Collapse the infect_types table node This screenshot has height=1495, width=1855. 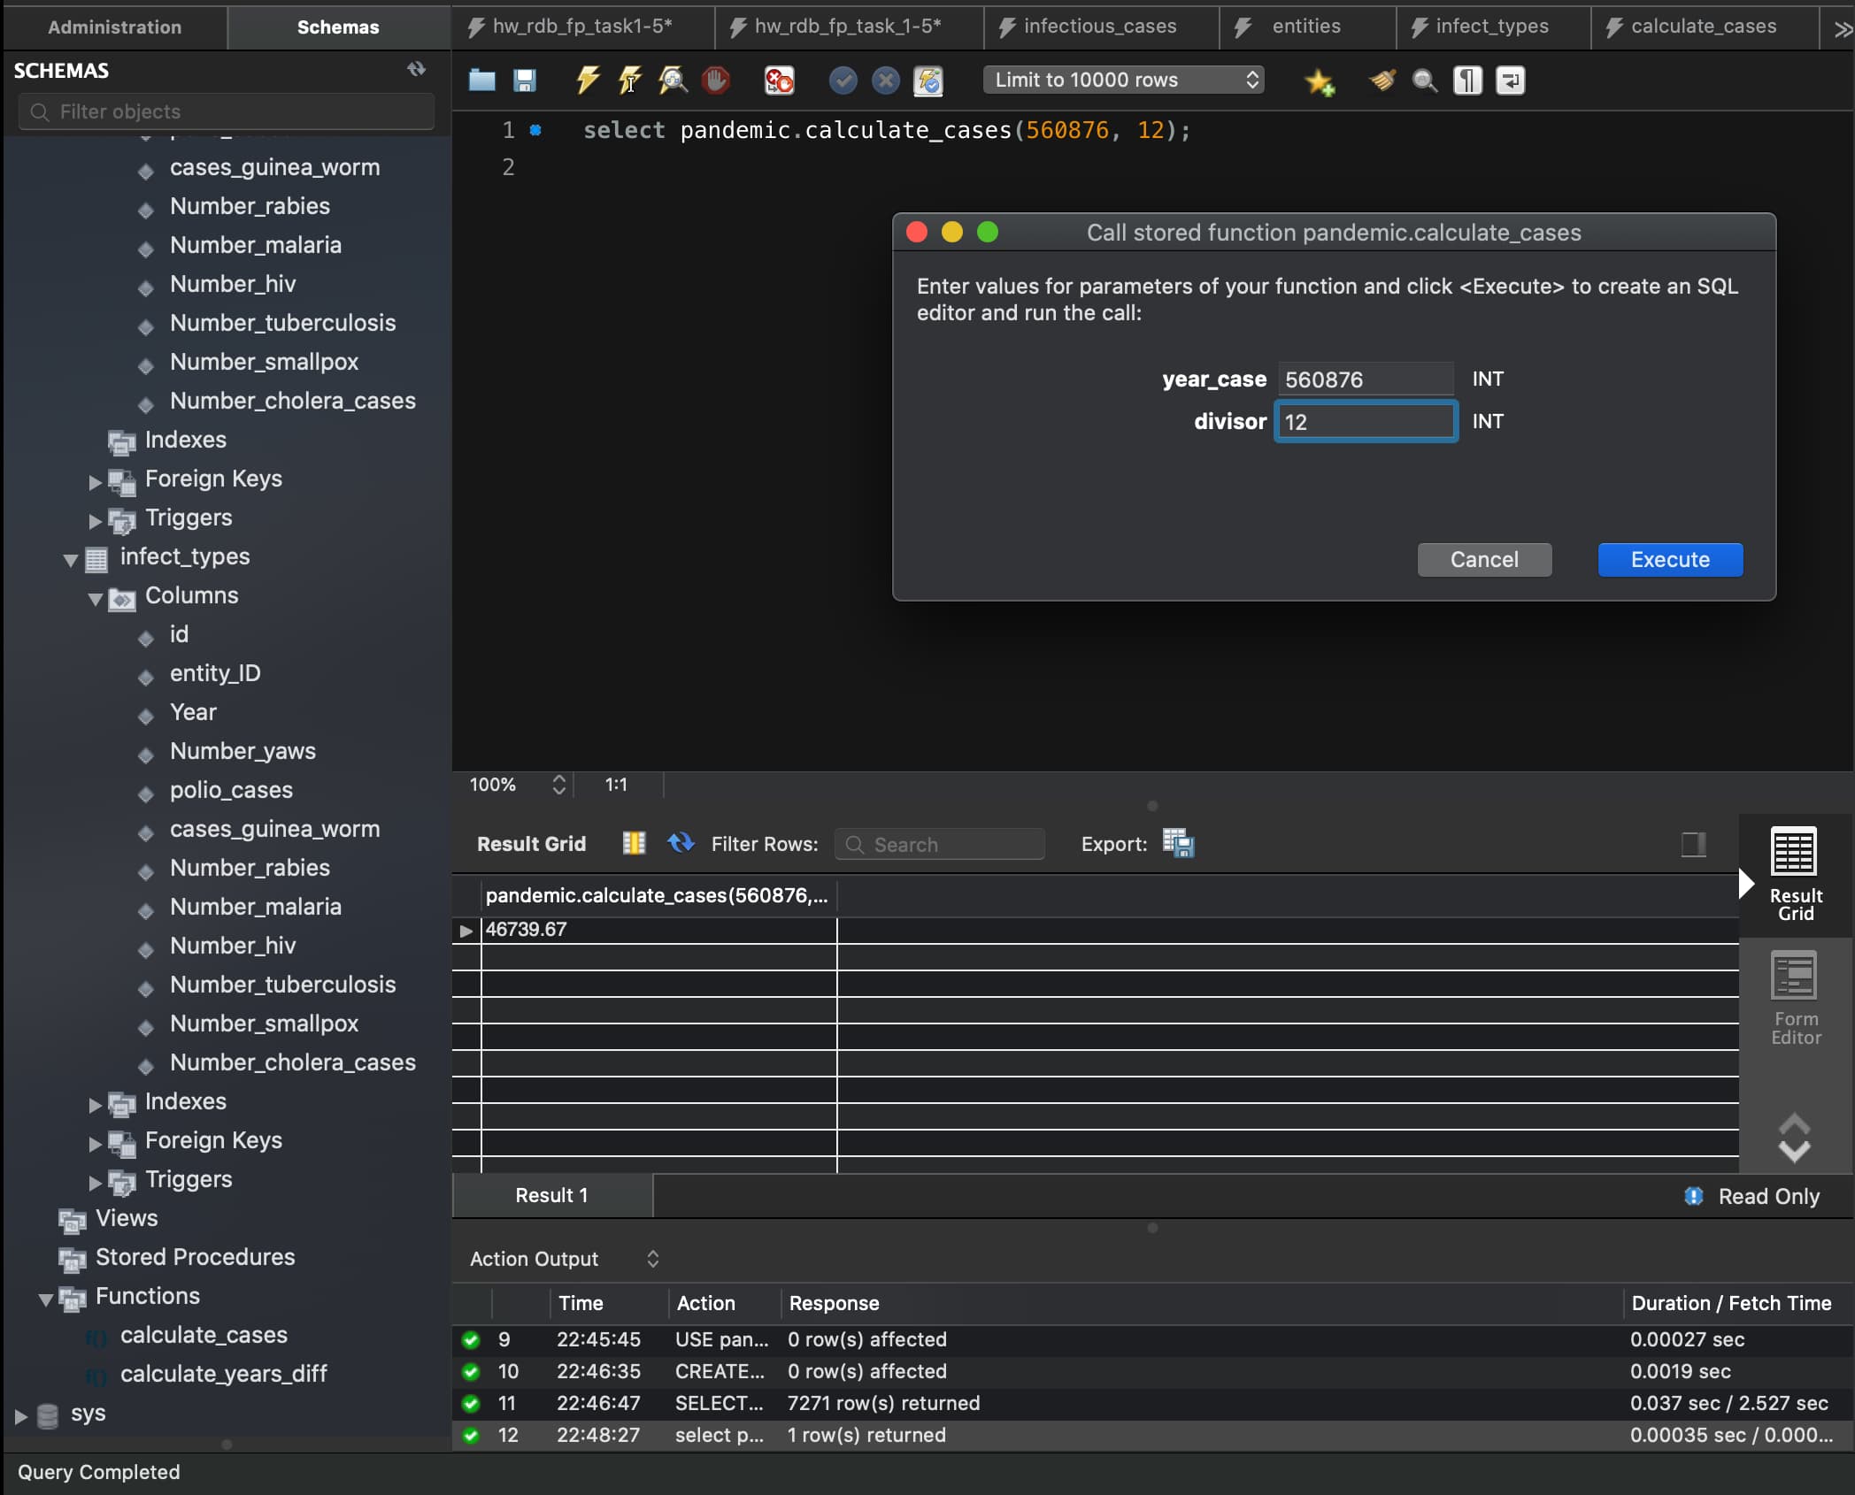71,559
